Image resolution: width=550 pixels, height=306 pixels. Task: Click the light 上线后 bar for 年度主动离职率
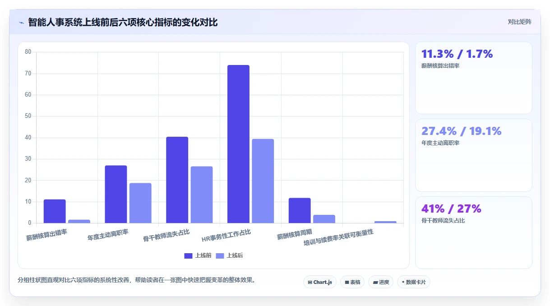[x=140, y=203]
